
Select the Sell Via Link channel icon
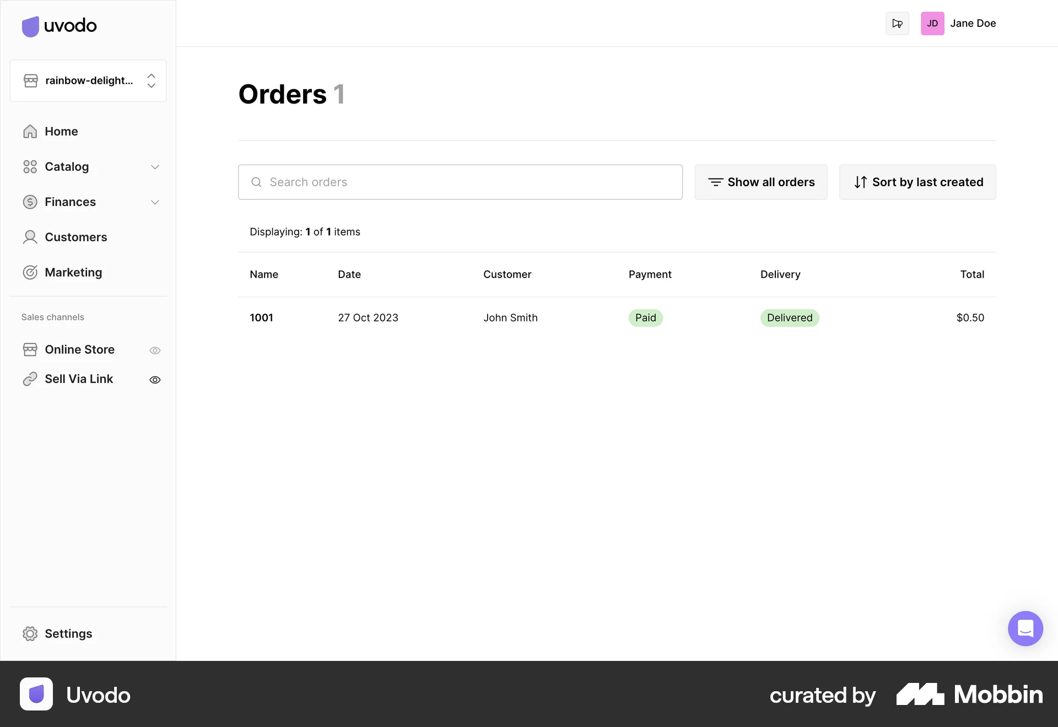30,379
